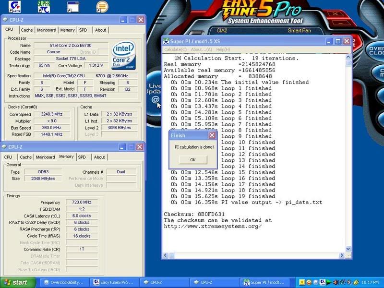This screenshot has height=288, width=384.
Task: Click the Gigabyte icon in the system tray
Action: point(323,282)
